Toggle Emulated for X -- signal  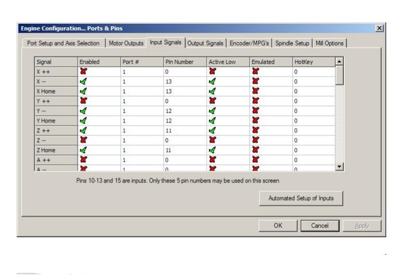click(x=255, y=82)
